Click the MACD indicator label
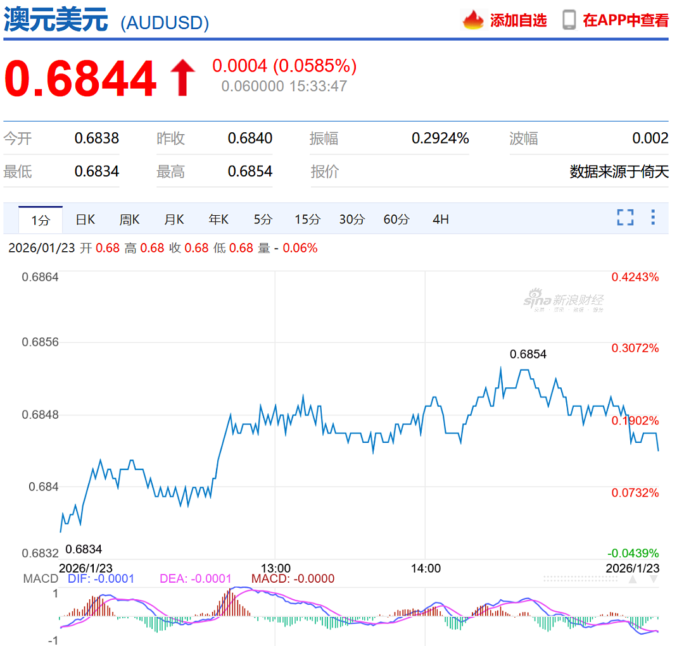Screen dimensions: 684x646 (41, 579)
